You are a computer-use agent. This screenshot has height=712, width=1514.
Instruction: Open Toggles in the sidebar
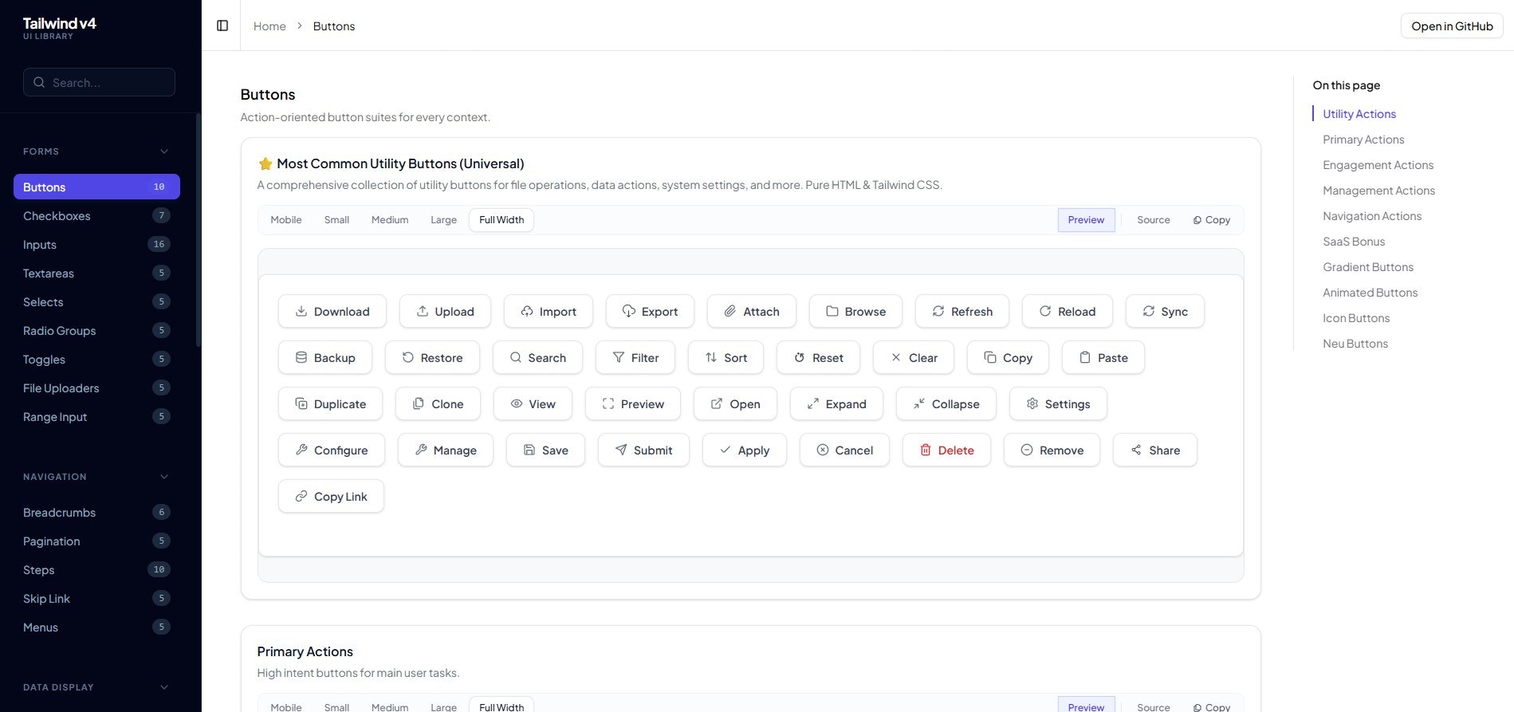click(x=96, y=359)
